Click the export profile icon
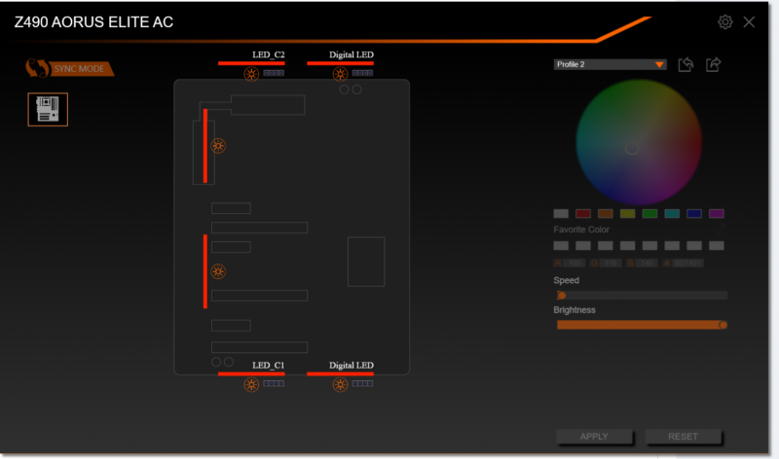The image size is (779, 459). (x=714, y=64)
